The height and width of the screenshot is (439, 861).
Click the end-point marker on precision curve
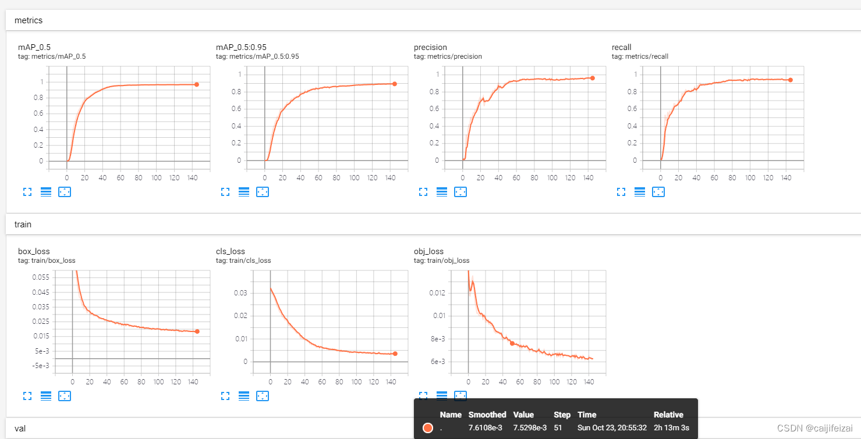coord(593,78)
